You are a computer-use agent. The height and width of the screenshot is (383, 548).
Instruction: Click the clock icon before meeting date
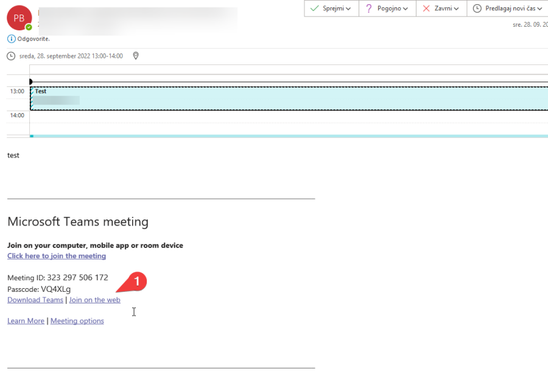11,56
